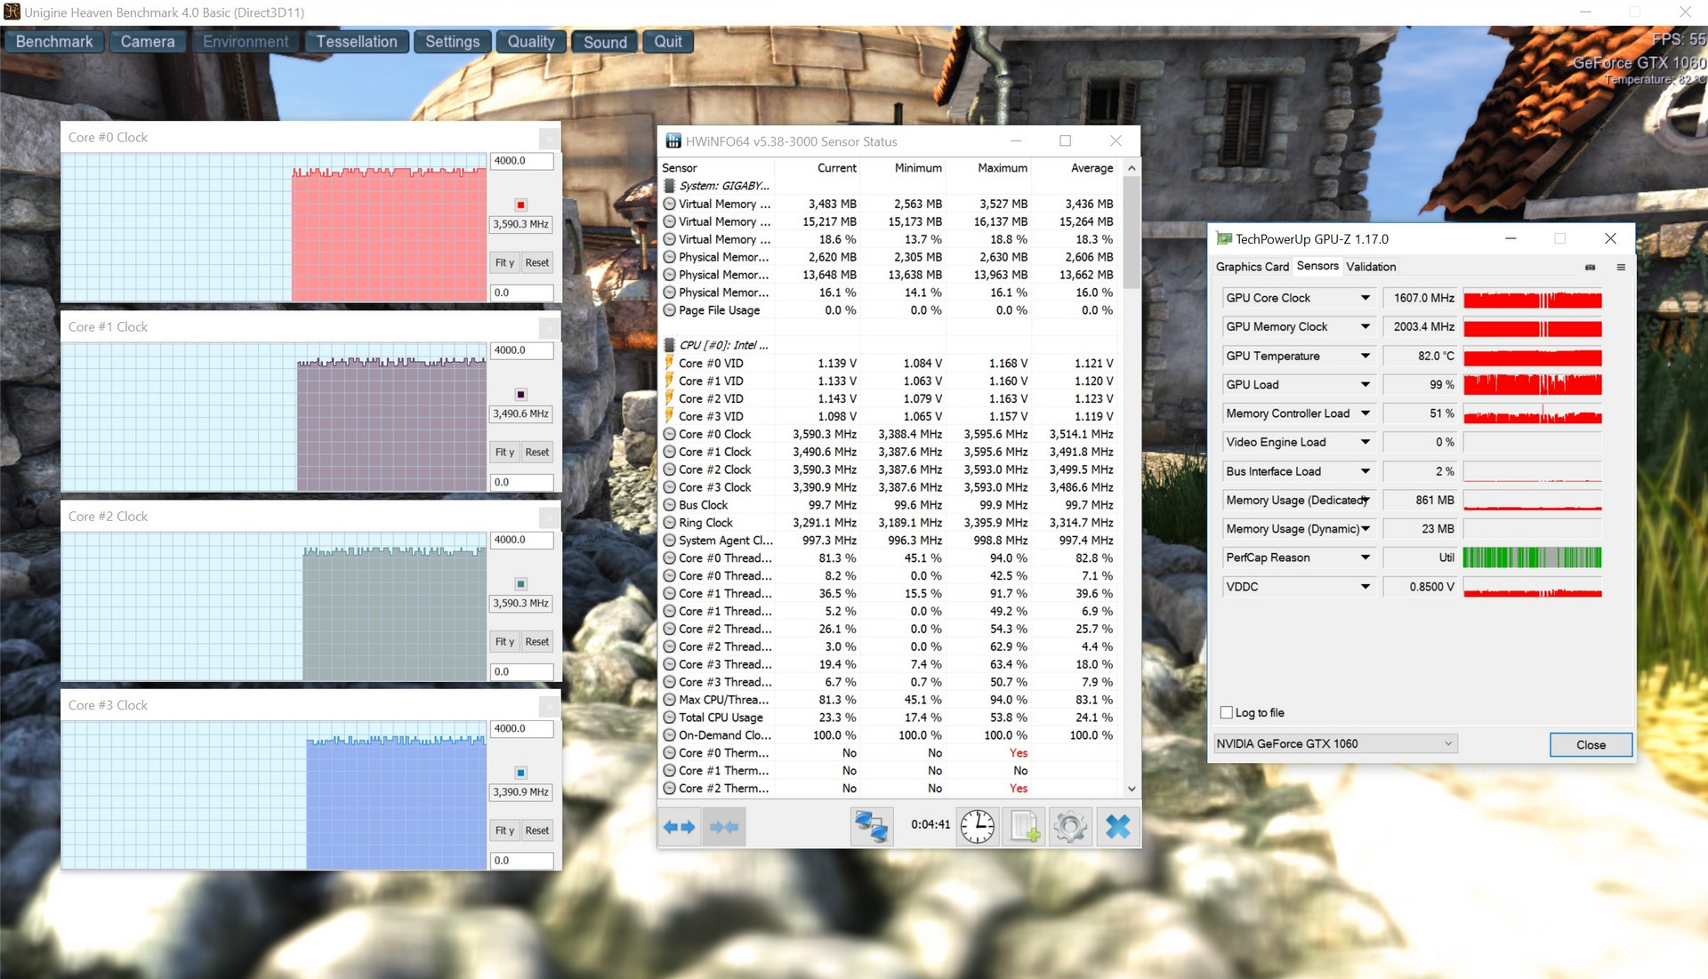Screen dimensions: 1708x979
Task: Click the Benchmark button in Heaven toolbar
Action: tap(54, 42)
